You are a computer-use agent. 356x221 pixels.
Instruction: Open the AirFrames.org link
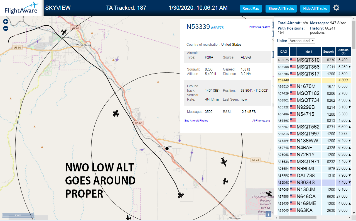coord(261,121)
